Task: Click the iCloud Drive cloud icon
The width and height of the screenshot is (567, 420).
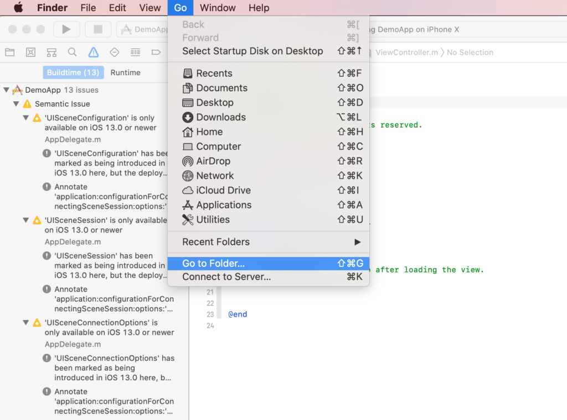Action: (188, 190)
